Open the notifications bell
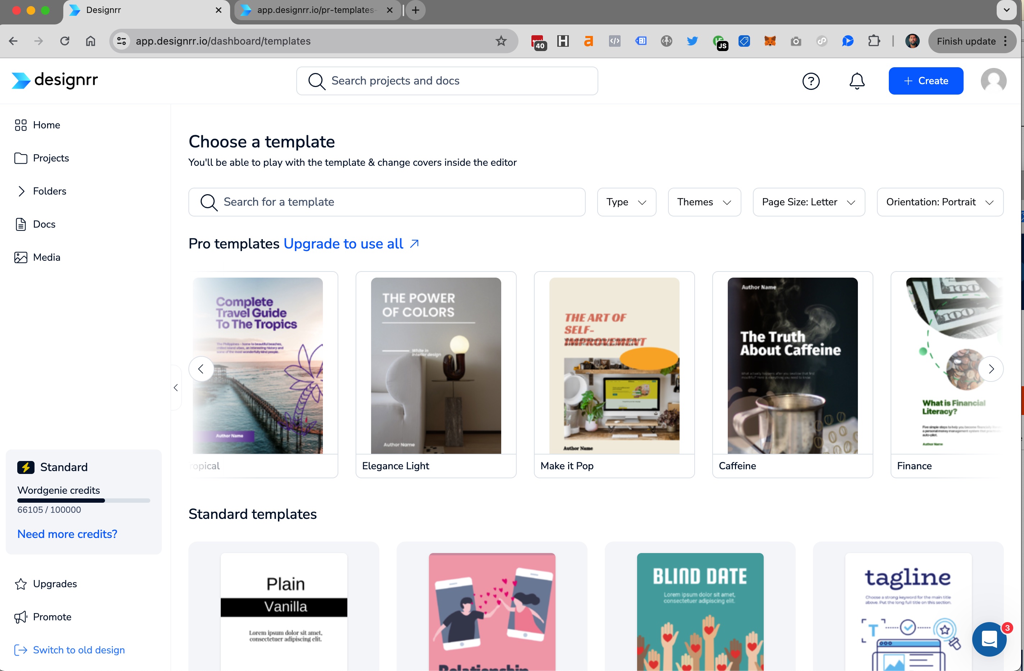This screenshot has width=1024, height=671. coord(856,81)
